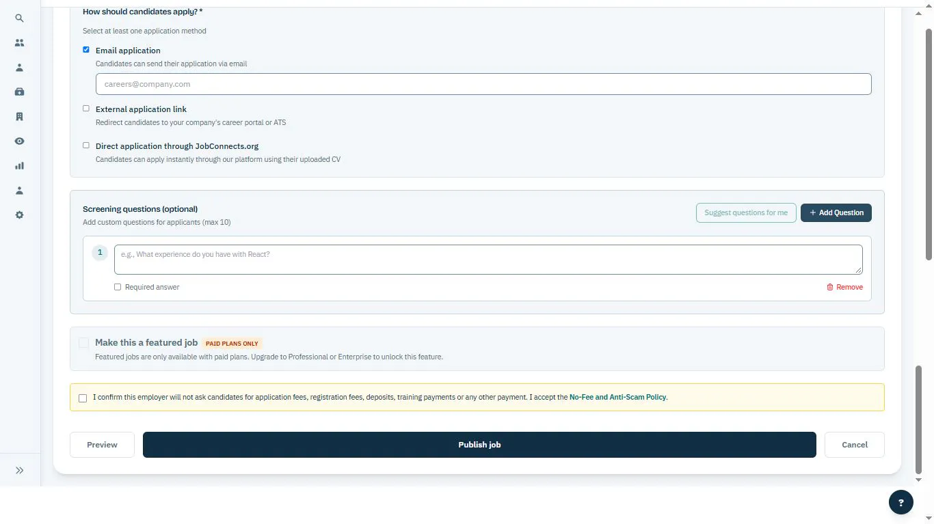Open settings via the gear icon
Image resolution: width=934 pixels, height=524 pixels.
coord(19,215)
